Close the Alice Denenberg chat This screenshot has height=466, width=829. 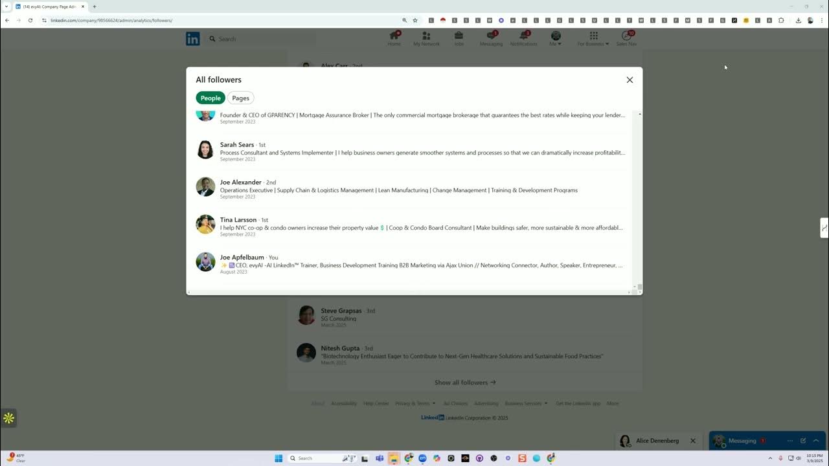692,441
